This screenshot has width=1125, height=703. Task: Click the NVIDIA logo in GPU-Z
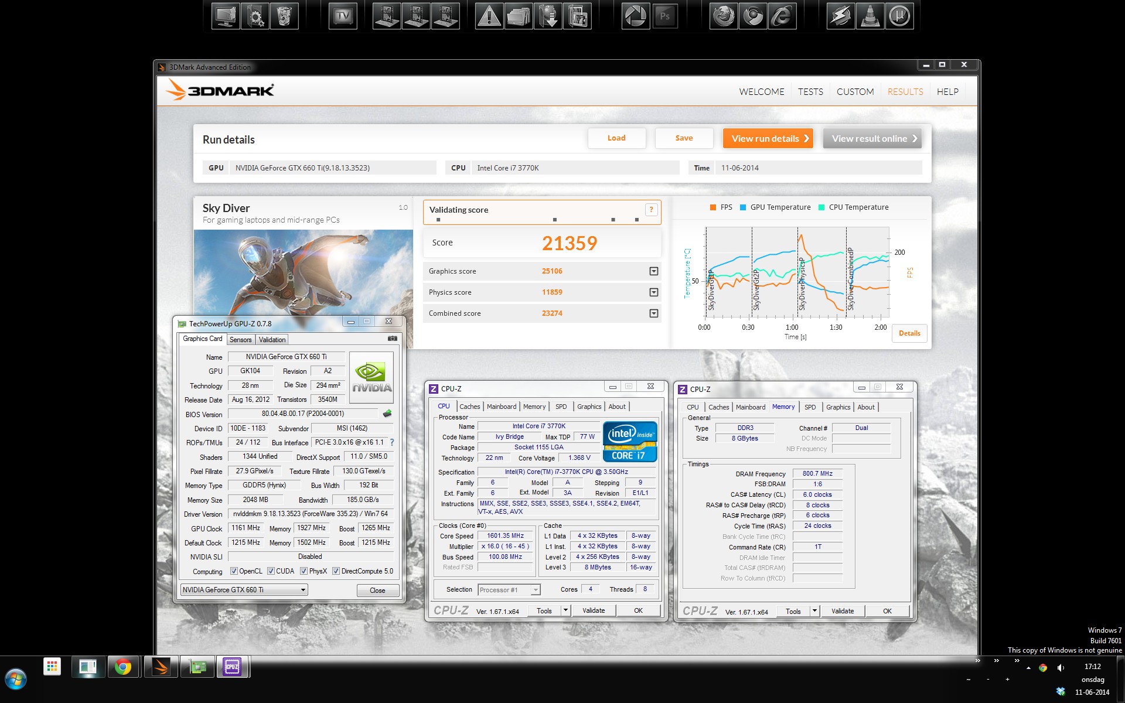point(371,377)
